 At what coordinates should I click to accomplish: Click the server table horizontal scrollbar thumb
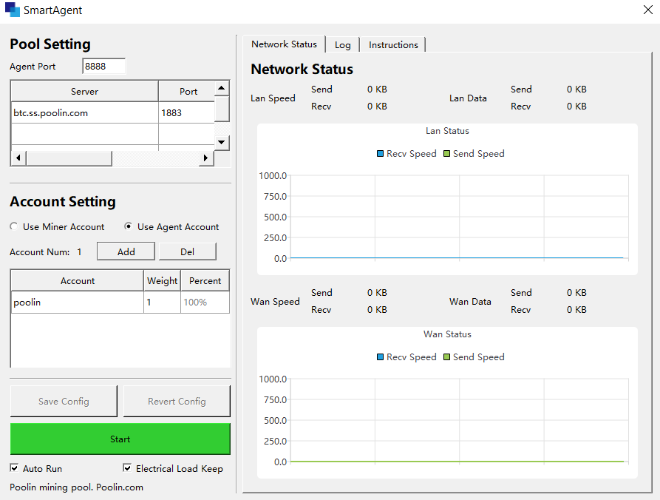(x=69, y=158)
